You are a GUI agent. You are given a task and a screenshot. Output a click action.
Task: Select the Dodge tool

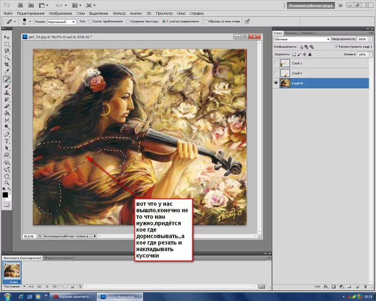[x=7, y=127]
